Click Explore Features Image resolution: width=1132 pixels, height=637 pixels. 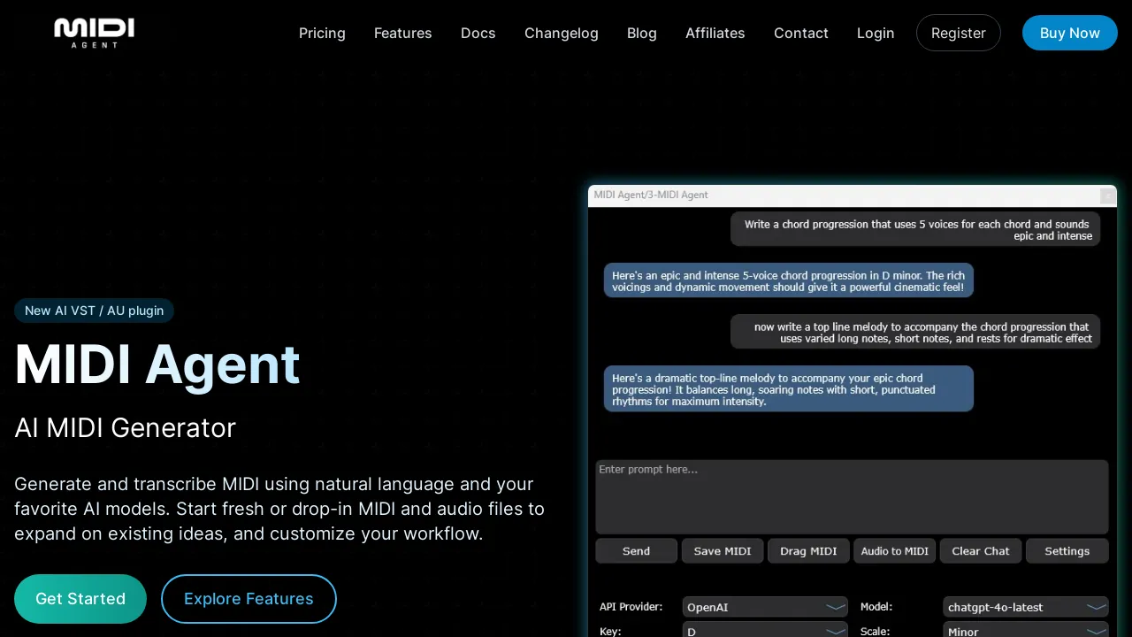(249, 599)
